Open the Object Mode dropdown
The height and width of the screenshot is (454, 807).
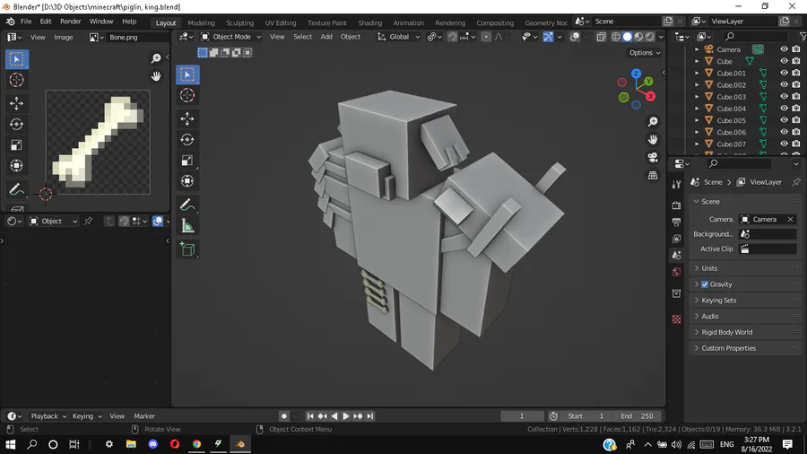pos(231,37)
